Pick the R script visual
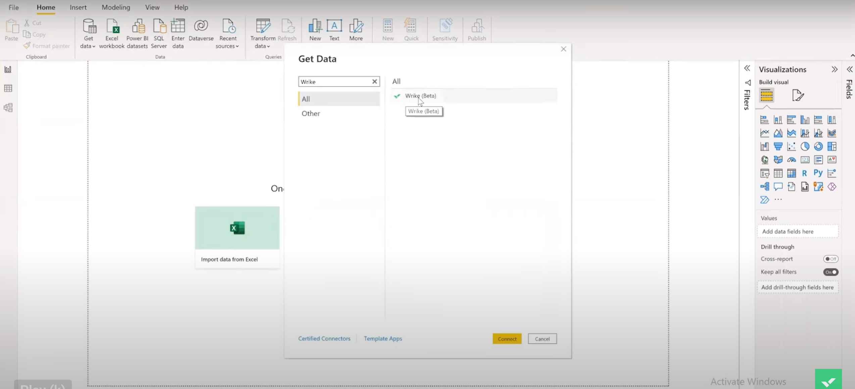 point(804,173)
